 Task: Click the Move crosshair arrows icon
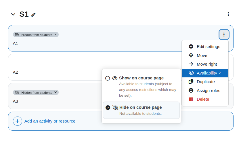[191, 55]
